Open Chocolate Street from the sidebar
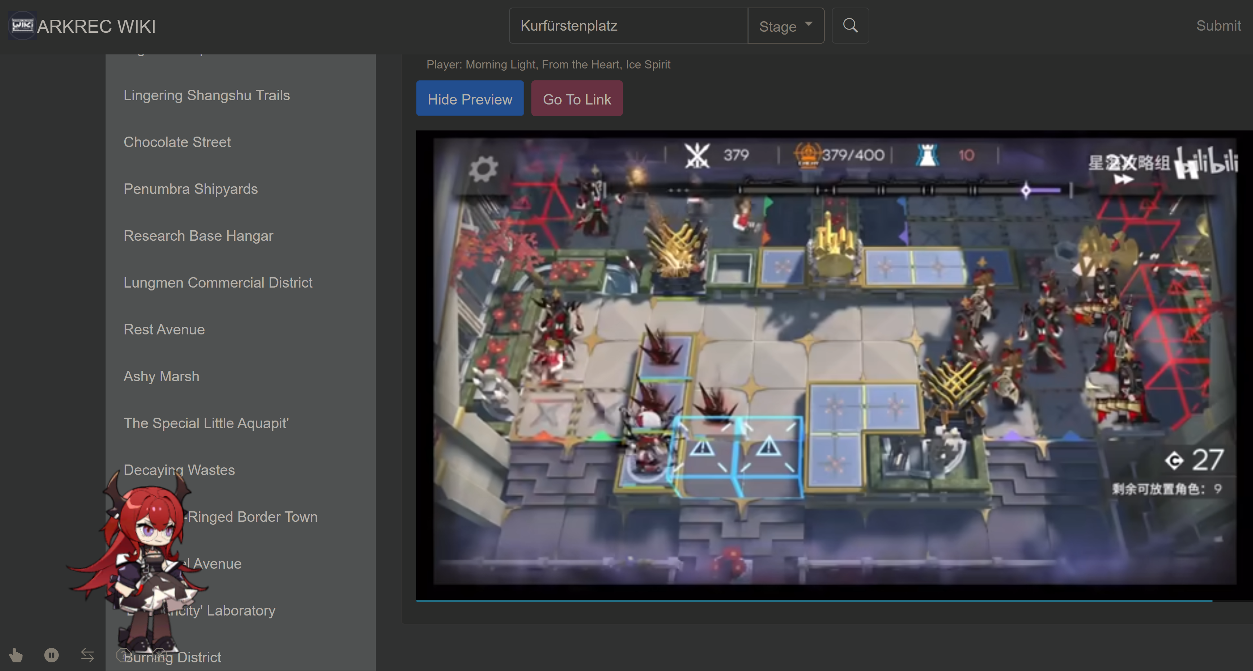The width and height of the screenshot is (1253, 671). pyautogui.click(x=177, y=142)
